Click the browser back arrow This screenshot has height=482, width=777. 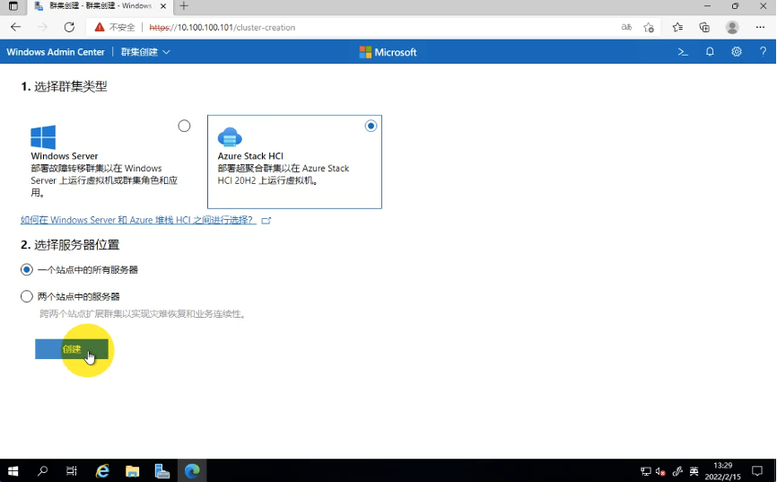click(16, 27)
